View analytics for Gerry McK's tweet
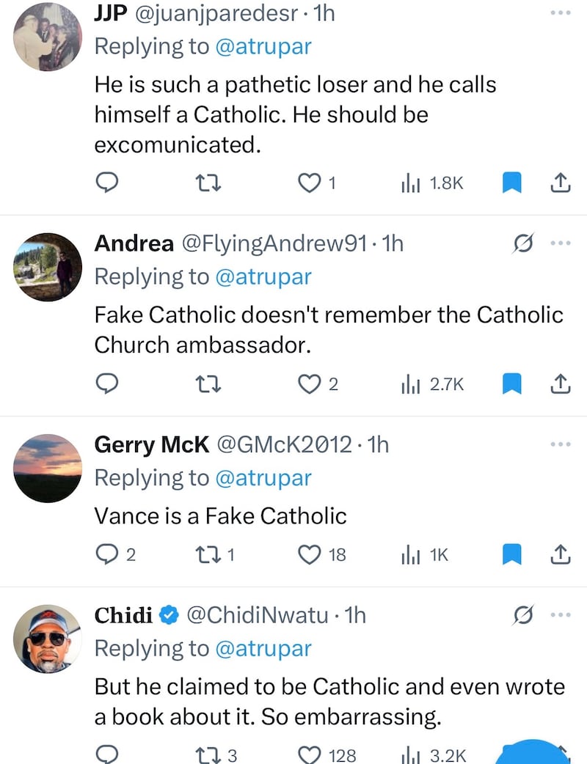This screenshot has width=587, height=764. pos(409,554)
